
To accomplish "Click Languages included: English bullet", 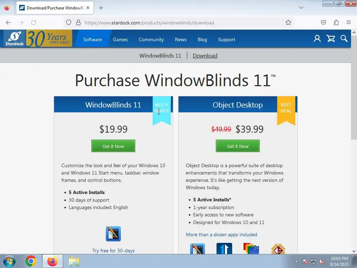I will click(x=98, y=207).
